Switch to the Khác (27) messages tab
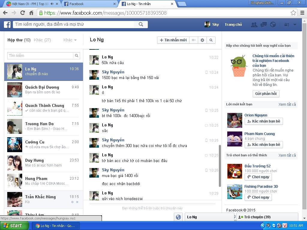307x230 pixels. pos(42,40)
